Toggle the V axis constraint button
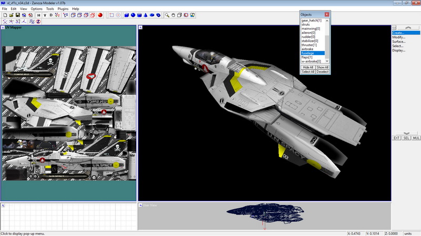The height and width of the screenshot is (236, 421). coord(45,15)
